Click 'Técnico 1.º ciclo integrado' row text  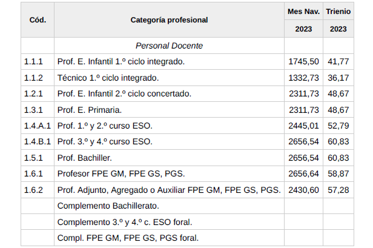tap(108, 78)
